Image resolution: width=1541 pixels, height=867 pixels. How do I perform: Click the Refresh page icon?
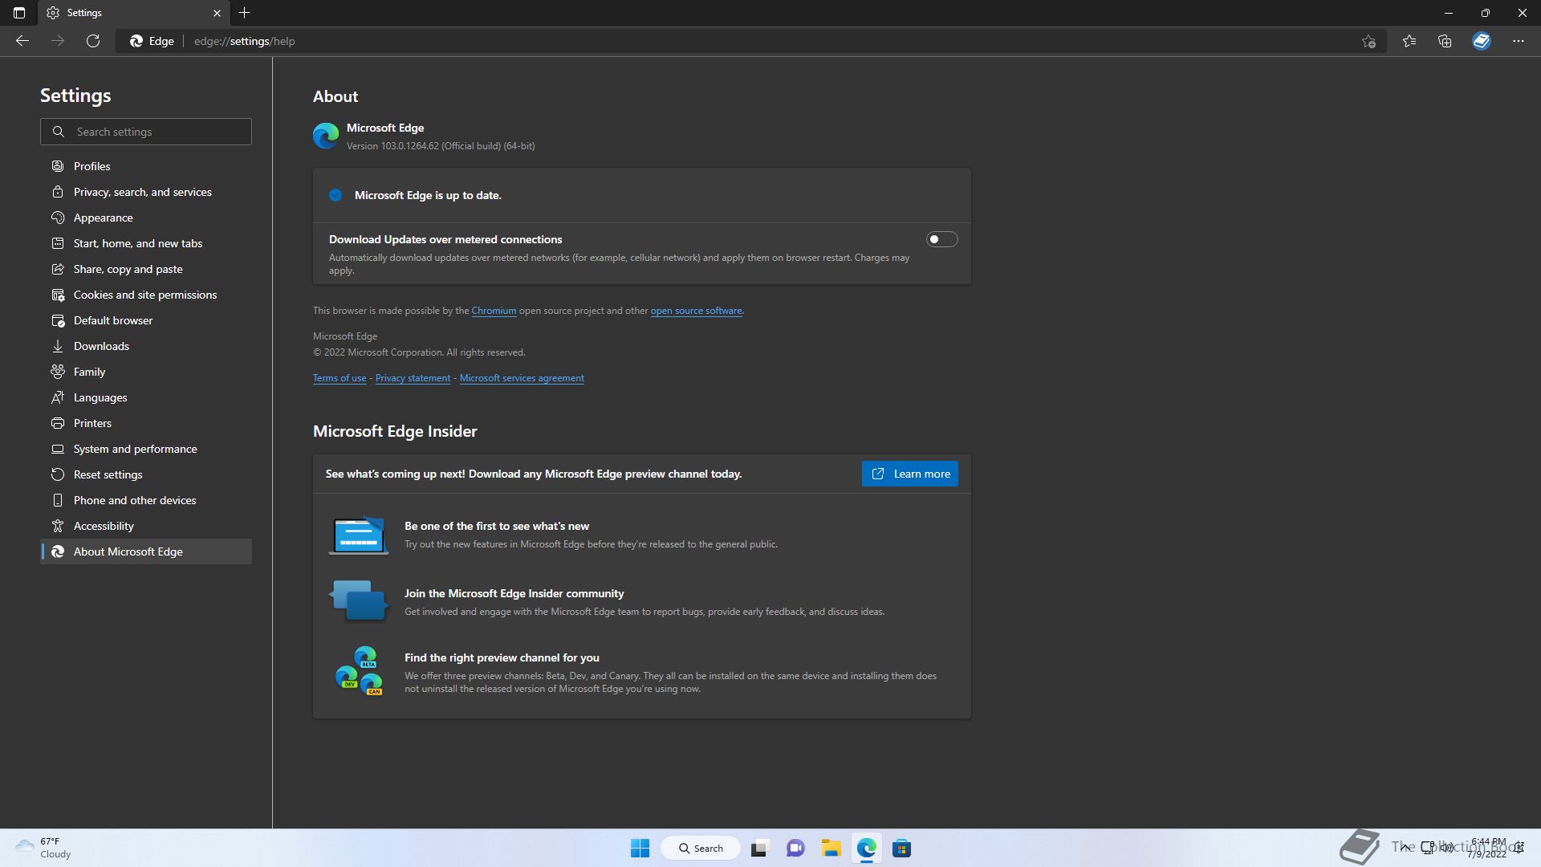(93, 41)
